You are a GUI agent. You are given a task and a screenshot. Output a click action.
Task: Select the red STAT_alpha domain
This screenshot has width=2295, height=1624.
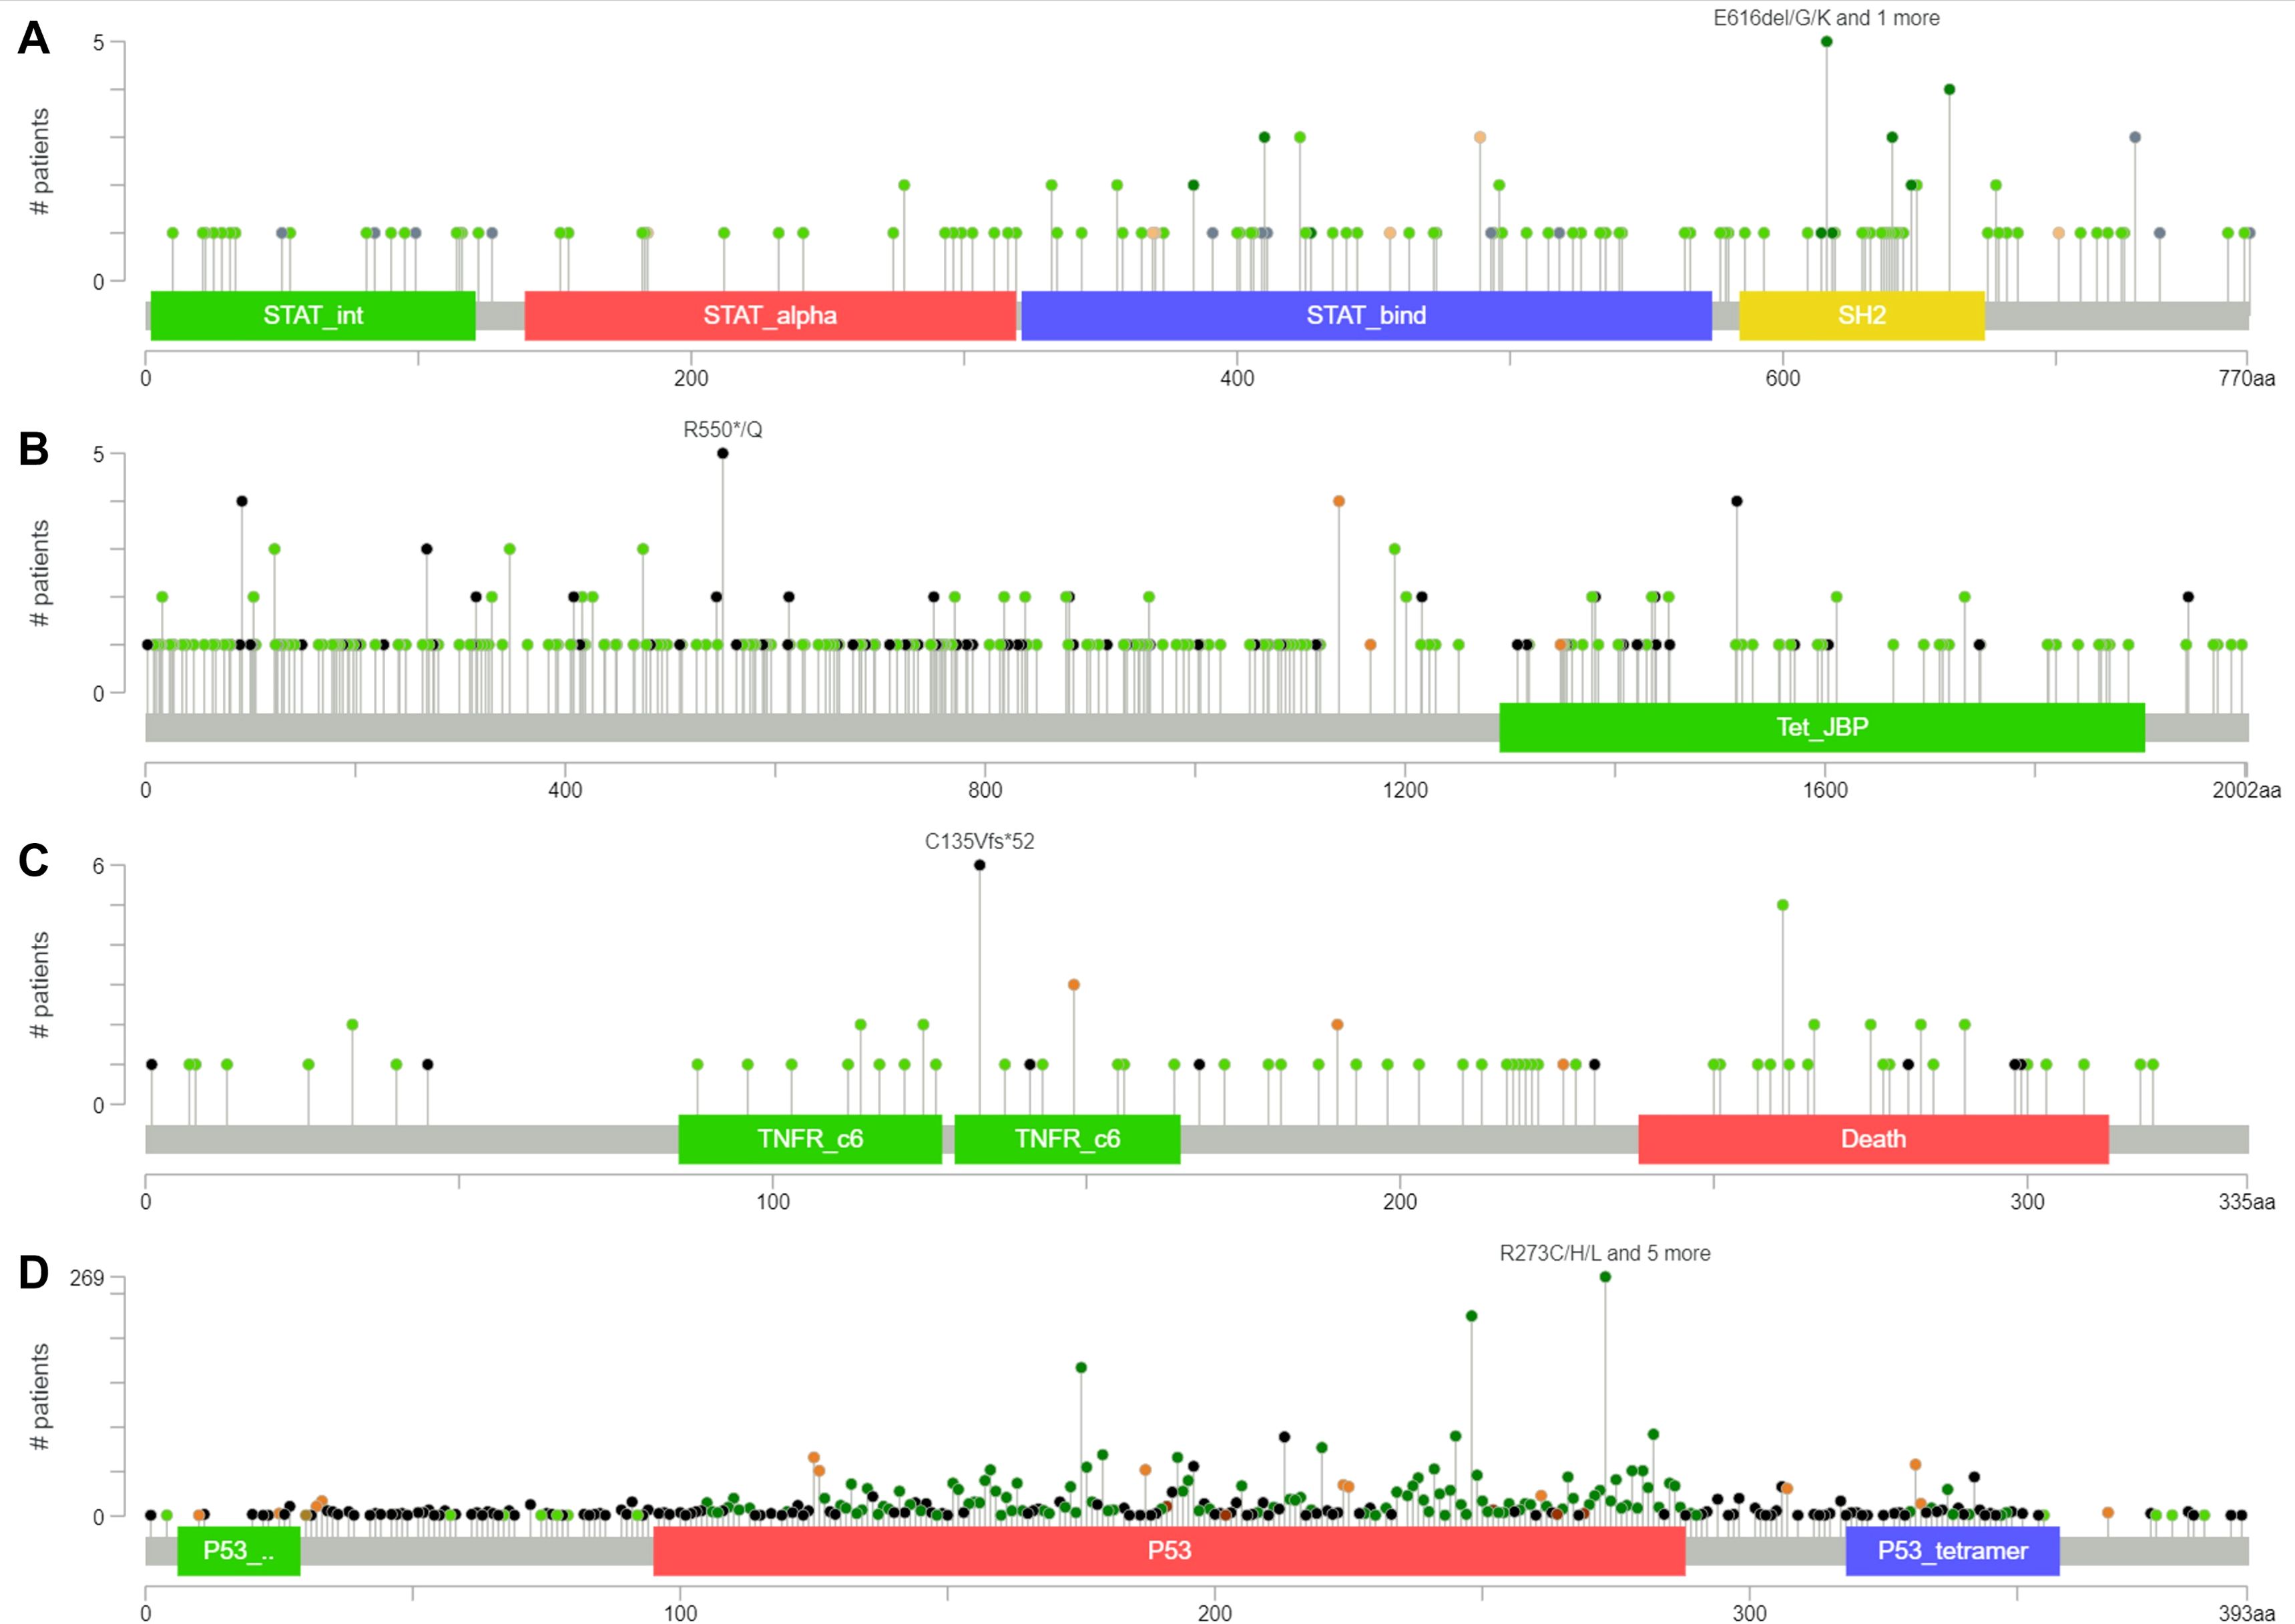[x=770, y=316]
